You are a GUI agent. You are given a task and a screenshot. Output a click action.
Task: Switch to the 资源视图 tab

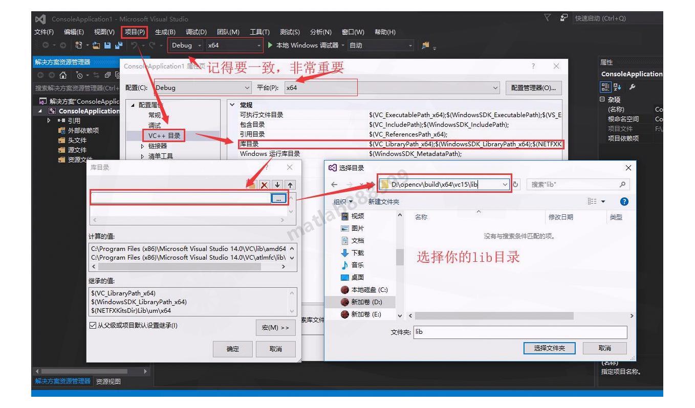[107, 381]
